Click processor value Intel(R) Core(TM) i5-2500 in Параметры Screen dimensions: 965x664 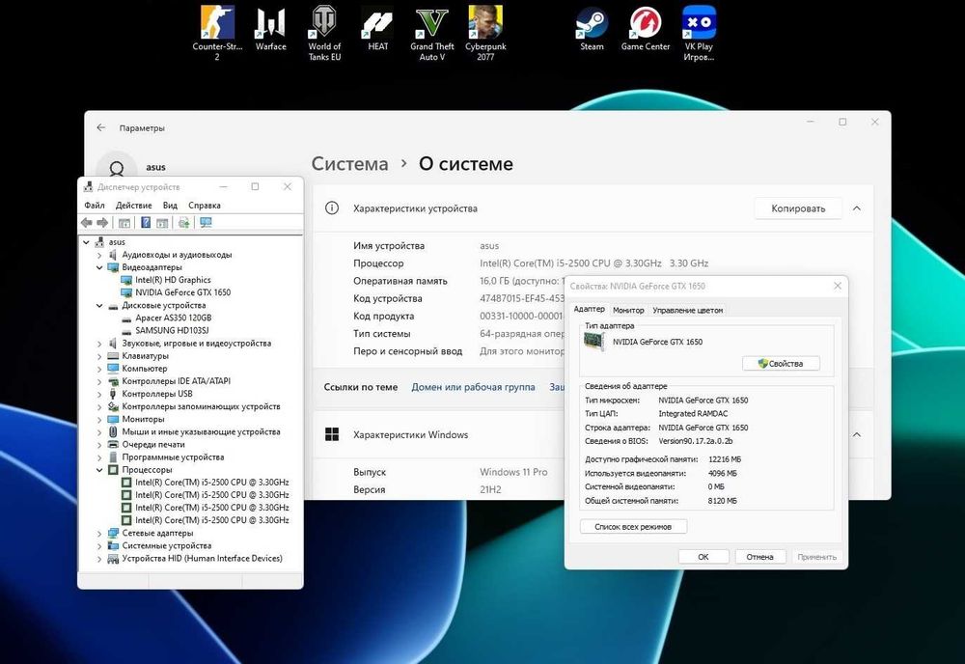coord(593,263)
